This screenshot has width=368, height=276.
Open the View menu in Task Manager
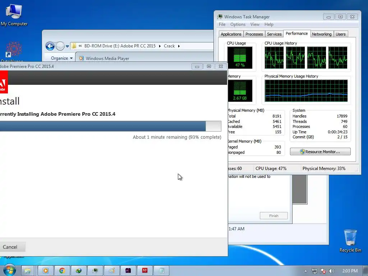[x=255, y=24]
